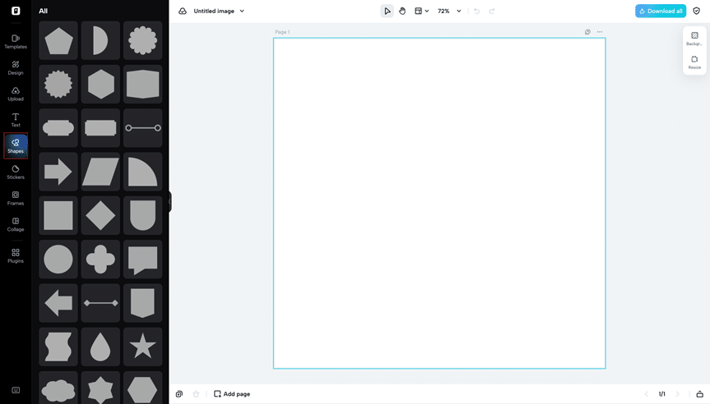Open the Collage panel
This screenshot has height=404, width=710.
(x=16, y=225)
